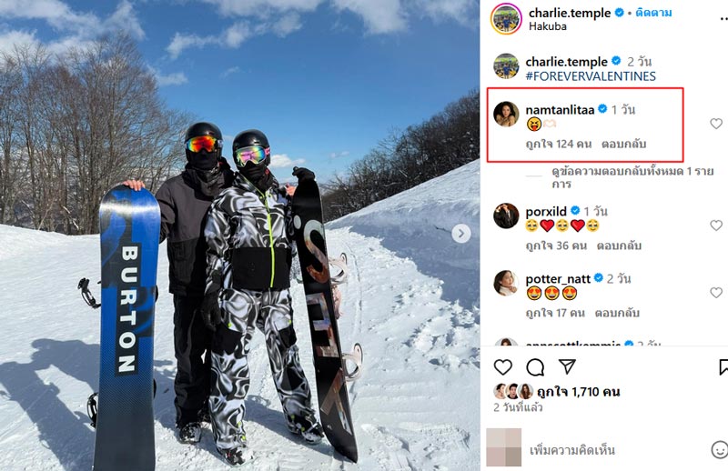The image size is (728, 471).
Task: Open the comment bubble icon
Action: (535, 367)
